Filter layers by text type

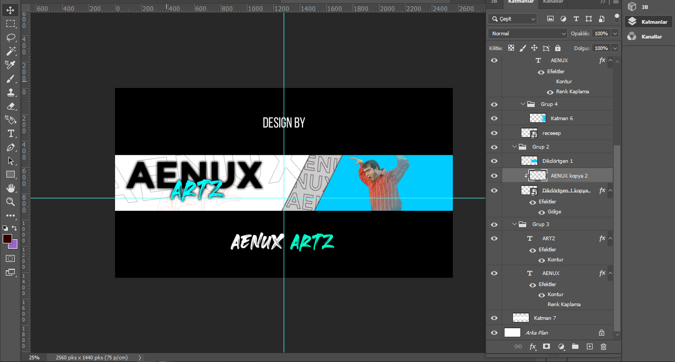576,18
